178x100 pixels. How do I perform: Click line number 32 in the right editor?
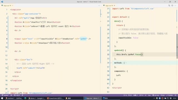point(108,54)
